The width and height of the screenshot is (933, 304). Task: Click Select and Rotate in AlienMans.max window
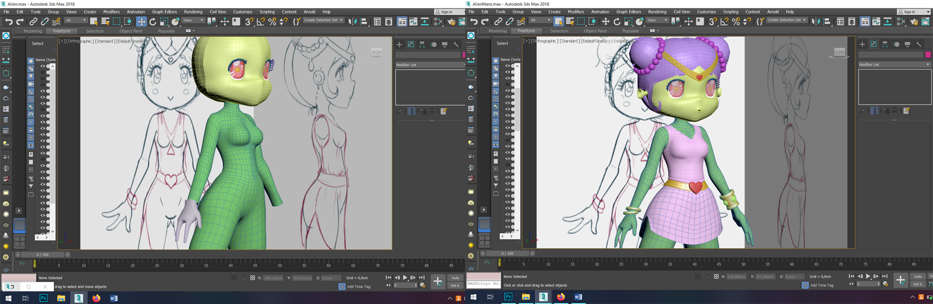click(617, 21)
